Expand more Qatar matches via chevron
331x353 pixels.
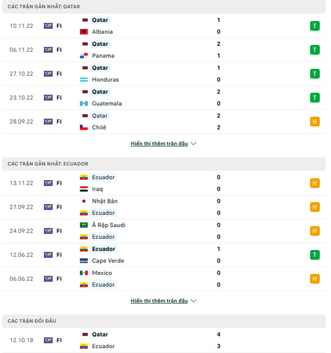click(x=194, y=144)
